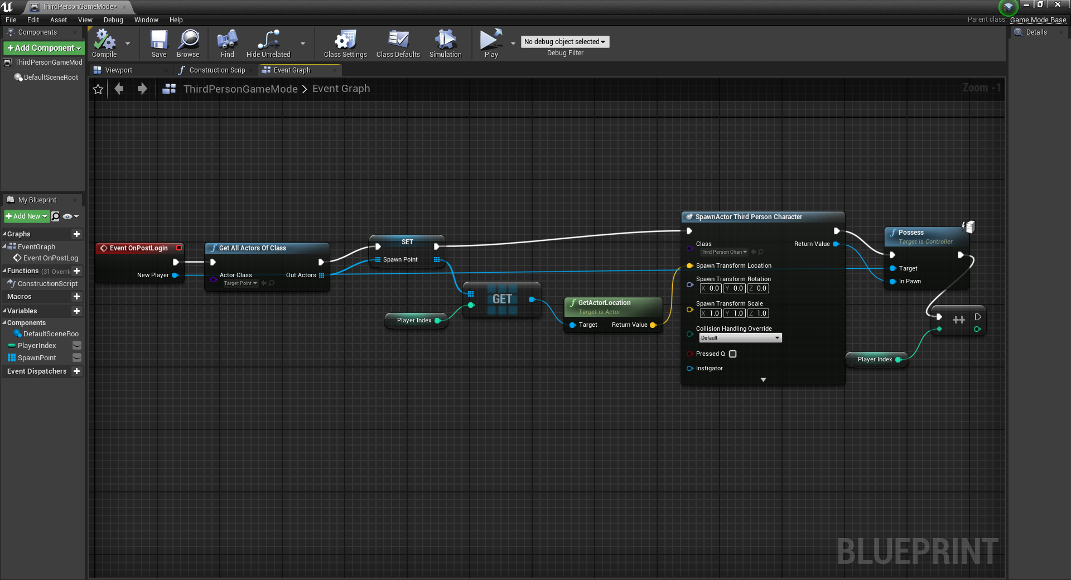This screenshot has width=1071, height=580.
Task: Toggle PlayerIndex variable visibility
Action: pyautogui.click(x=77, y=346)
